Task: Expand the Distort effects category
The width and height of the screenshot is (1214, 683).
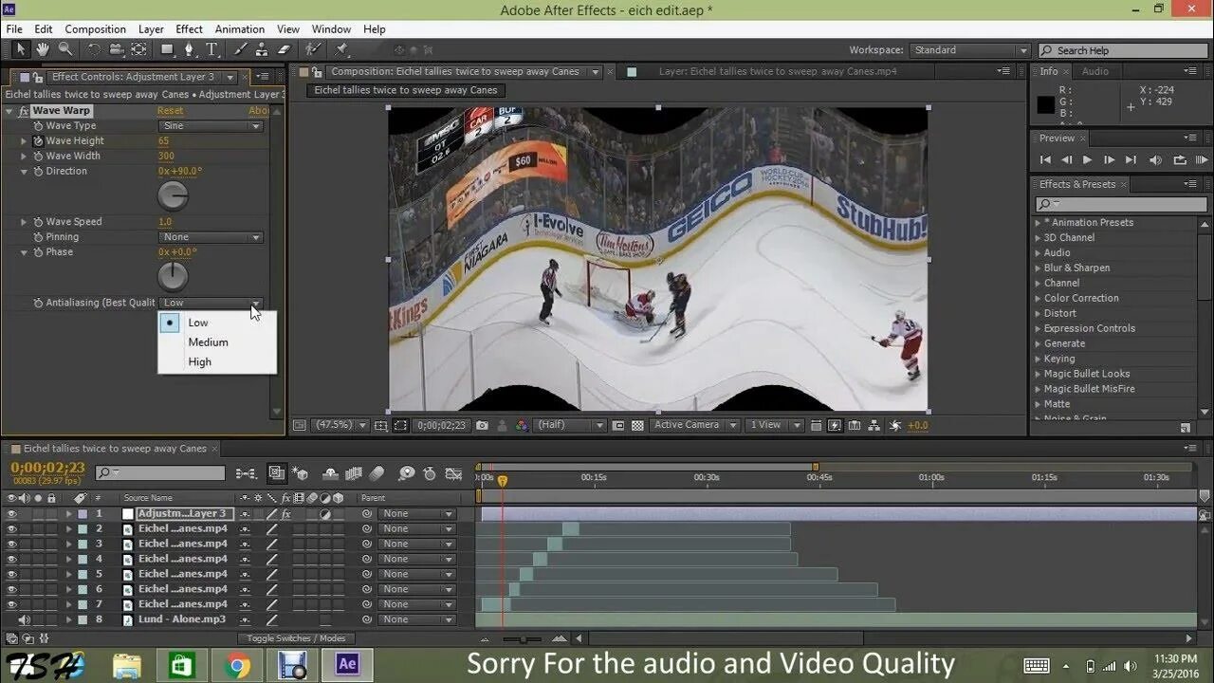Action: 1038,313
